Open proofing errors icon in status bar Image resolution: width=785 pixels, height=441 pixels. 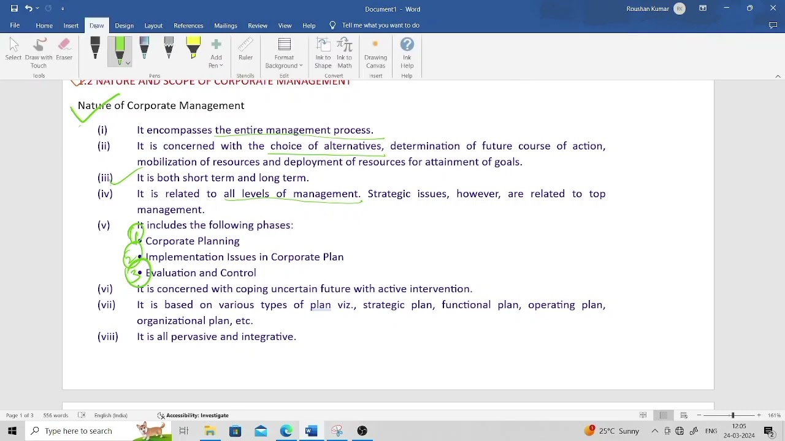tap(82, 415)
